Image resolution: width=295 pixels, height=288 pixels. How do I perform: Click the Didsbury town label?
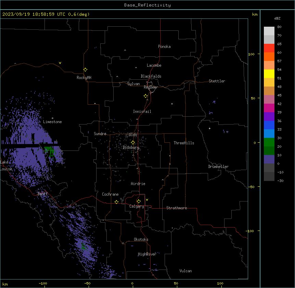(131, 147)
